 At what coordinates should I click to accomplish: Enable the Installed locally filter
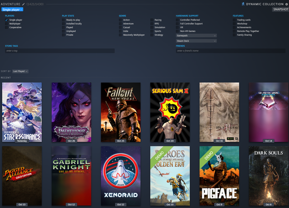[x=64, y=24]
